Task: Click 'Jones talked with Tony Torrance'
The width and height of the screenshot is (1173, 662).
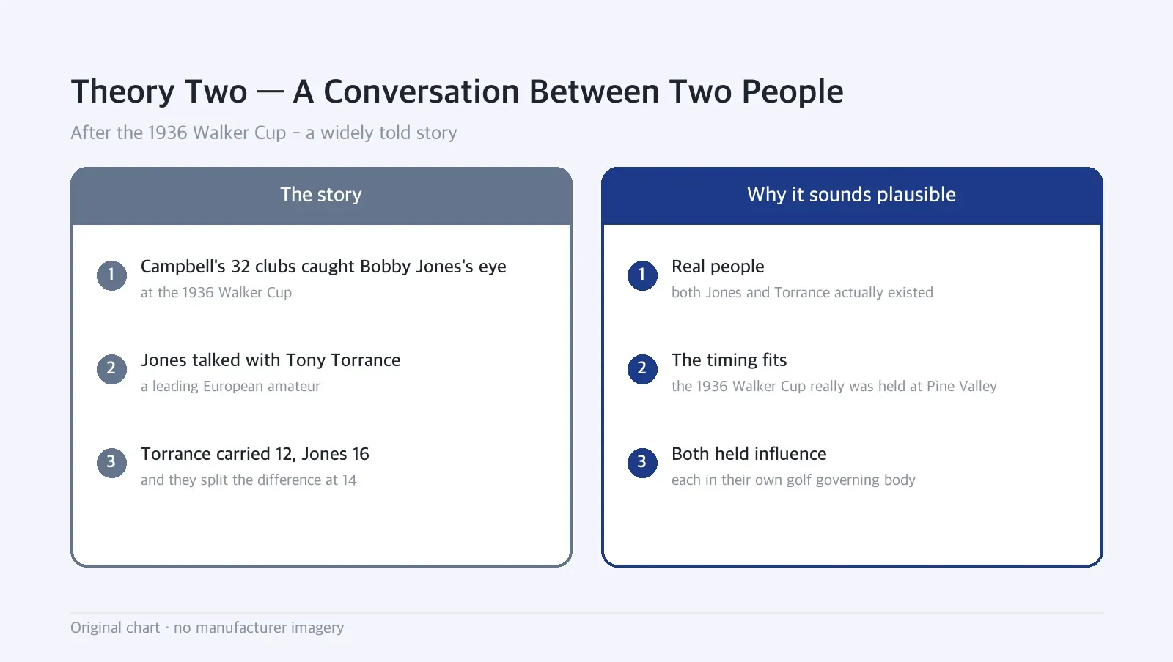Action: [x=271, y=360]
